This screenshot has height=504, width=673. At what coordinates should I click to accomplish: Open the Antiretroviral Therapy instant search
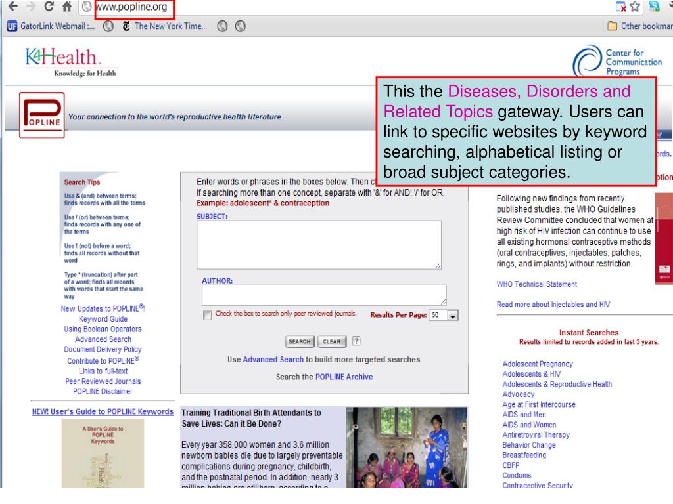click(x=536, y=434)
